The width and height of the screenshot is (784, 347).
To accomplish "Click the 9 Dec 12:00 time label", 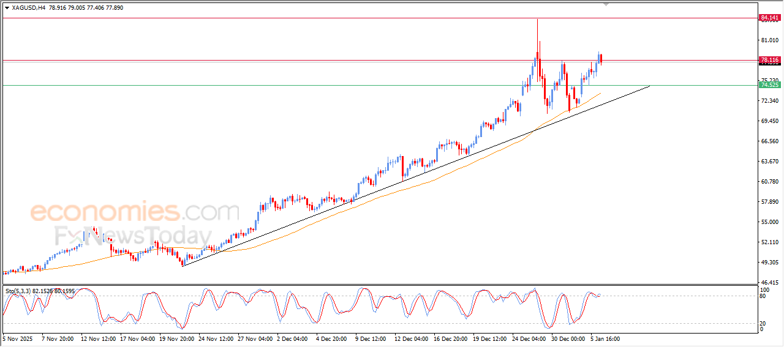I will tap(371, 338).
